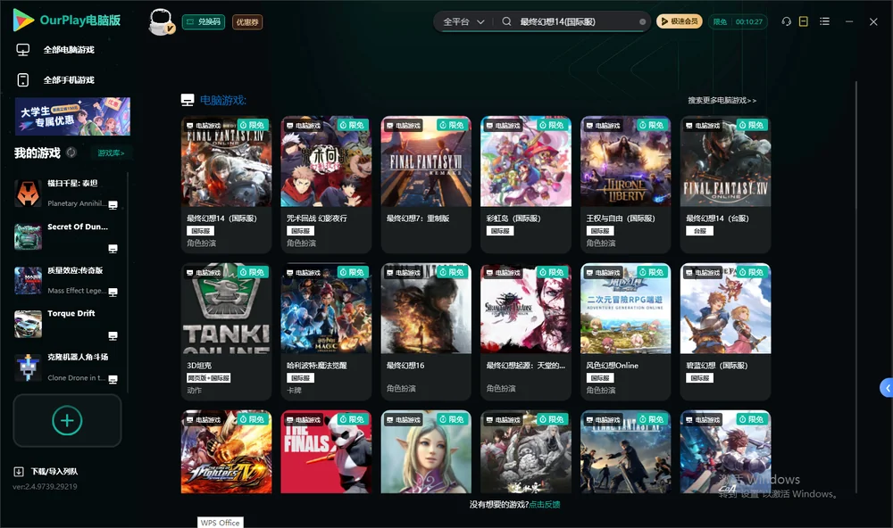Open the main menu list icon
The image size is (893, 528).
click(824, 21)
